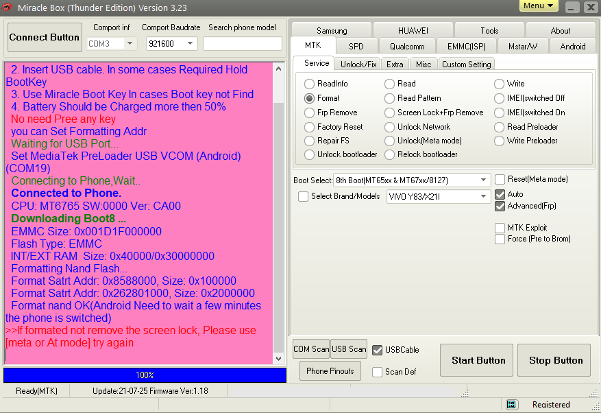Select the Write radio option
The width and height of the screenshot is (601, 413).
click(499, 84)
